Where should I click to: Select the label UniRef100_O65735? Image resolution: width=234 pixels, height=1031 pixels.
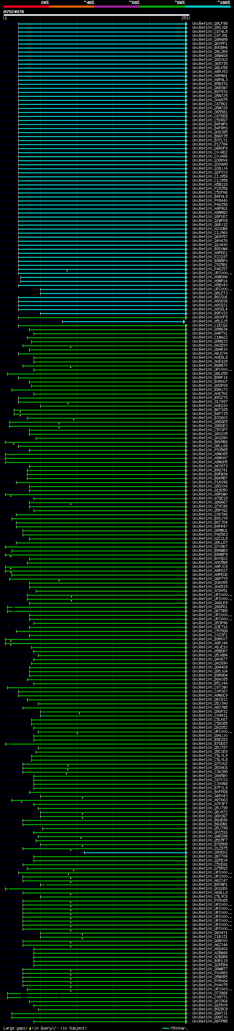tap(210, 64)
